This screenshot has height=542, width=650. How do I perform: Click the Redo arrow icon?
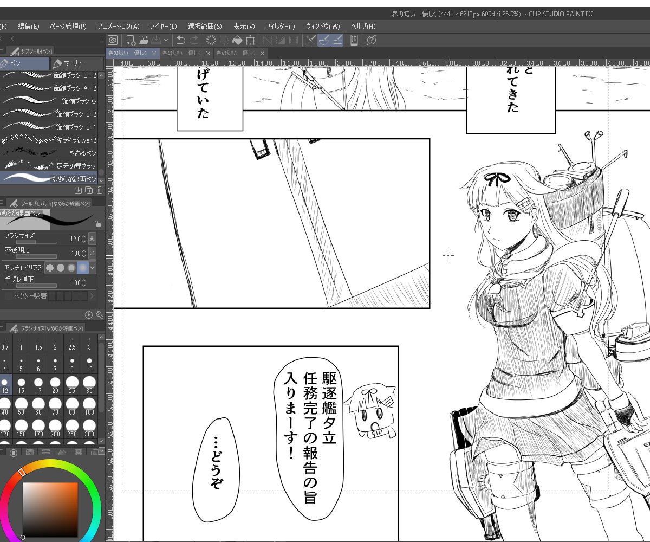[194, 40]
